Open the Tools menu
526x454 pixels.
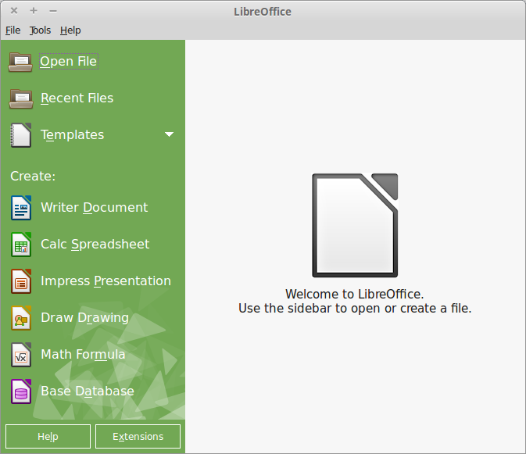tap(41, 30)
